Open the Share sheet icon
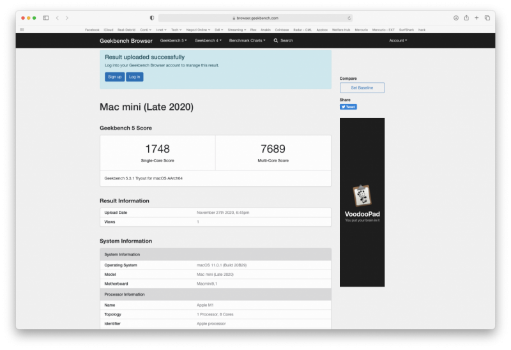The width and height of the screenshot is (511, 350). pyautogui.click(x=466, y=18)
